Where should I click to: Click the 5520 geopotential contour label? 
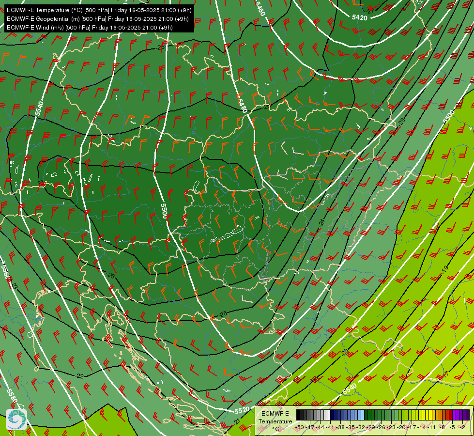coord(242,410)
